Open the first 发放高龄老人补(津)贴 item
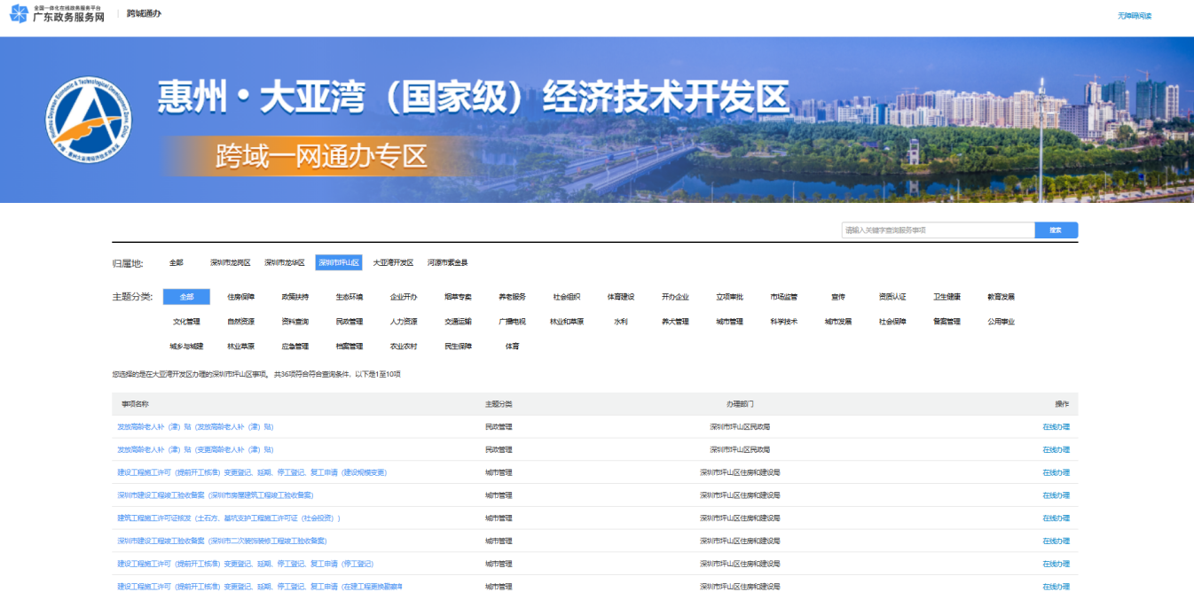Screen dimensions: 1194x592 click(x=195, y=427)
